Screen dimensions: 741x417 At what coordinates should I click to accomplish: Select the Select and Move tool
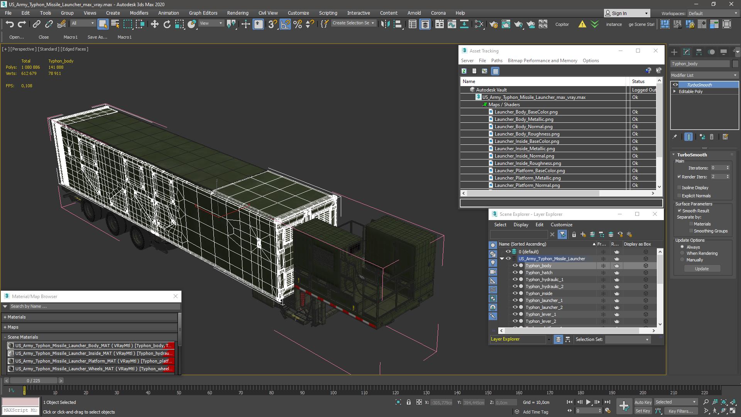pyautogui.click(x=154, y=24)
